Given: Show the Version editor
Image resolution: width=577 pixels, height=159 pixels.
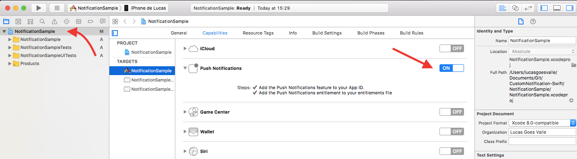Looking at the screenshot, I should pos(528,8).
